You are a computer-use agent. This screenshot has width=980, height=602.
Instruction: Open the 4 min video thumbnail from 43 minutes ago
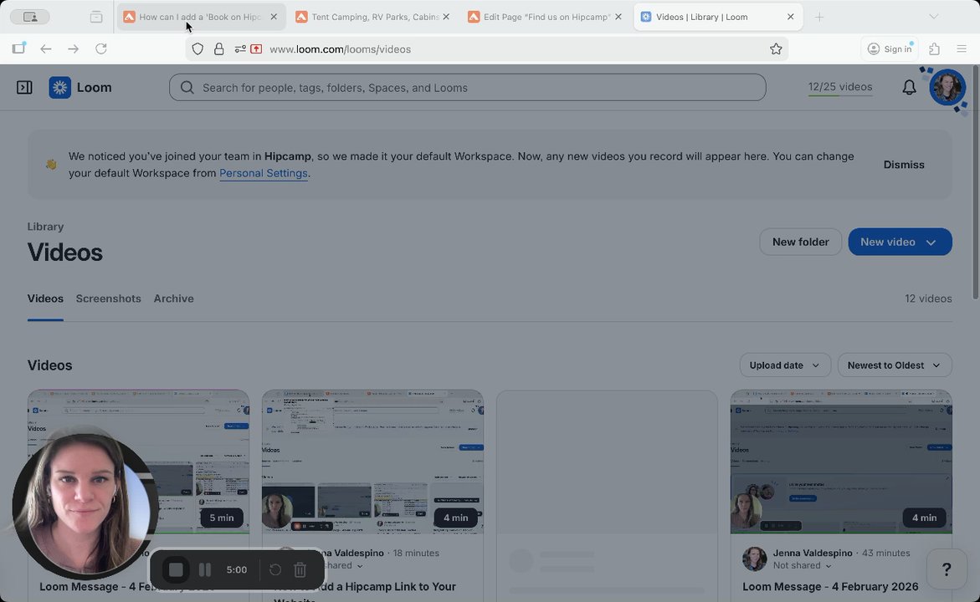coord(841,462)
